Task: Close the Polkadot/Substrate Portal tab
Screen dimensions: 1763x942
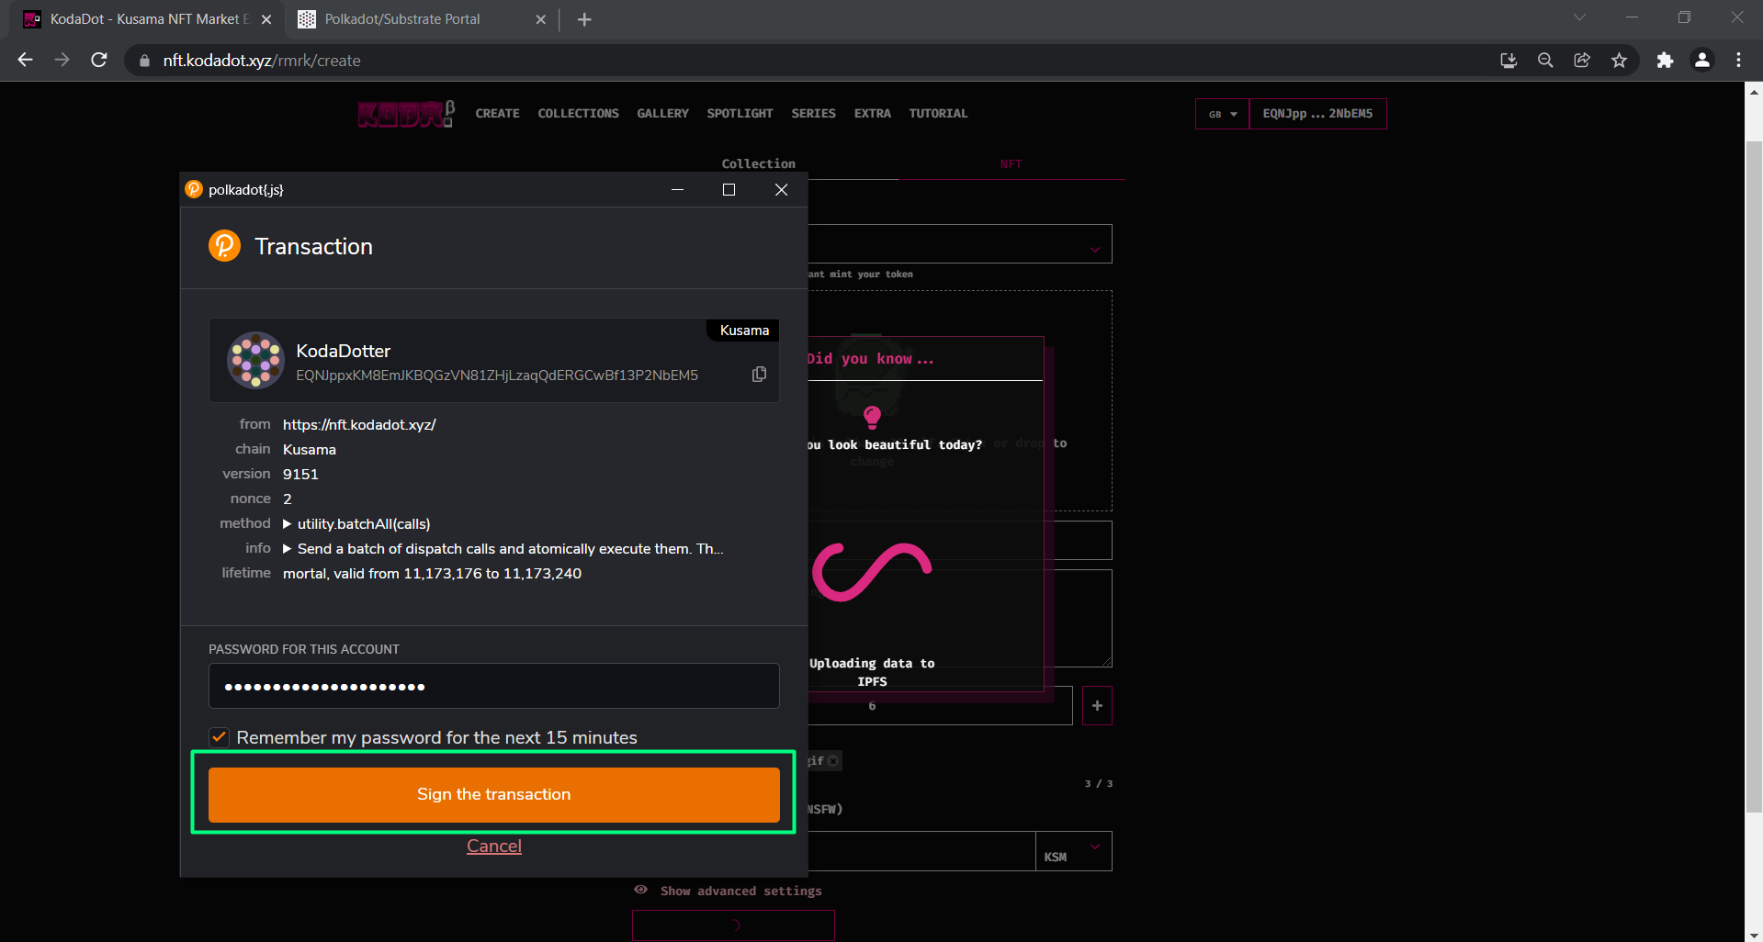Action: click(540, 19)
